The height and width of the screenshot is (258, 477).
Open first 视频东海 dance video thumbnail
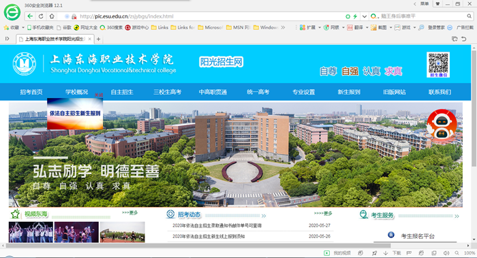point(31,232)
